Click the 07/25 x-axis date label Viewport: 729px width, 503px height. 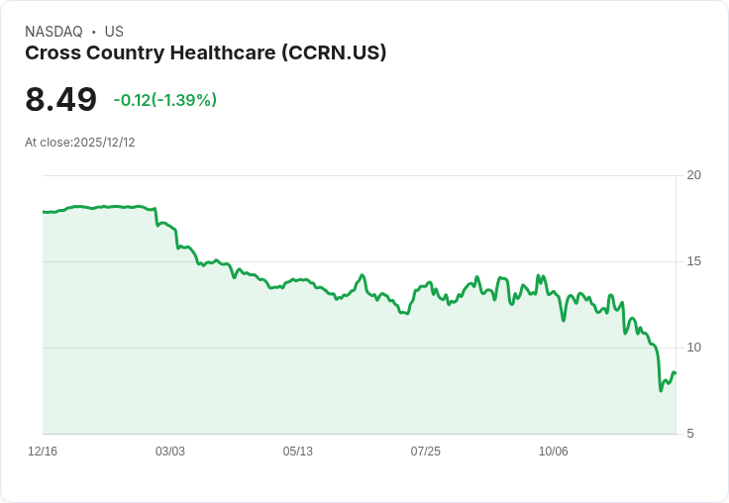point(425,452)
